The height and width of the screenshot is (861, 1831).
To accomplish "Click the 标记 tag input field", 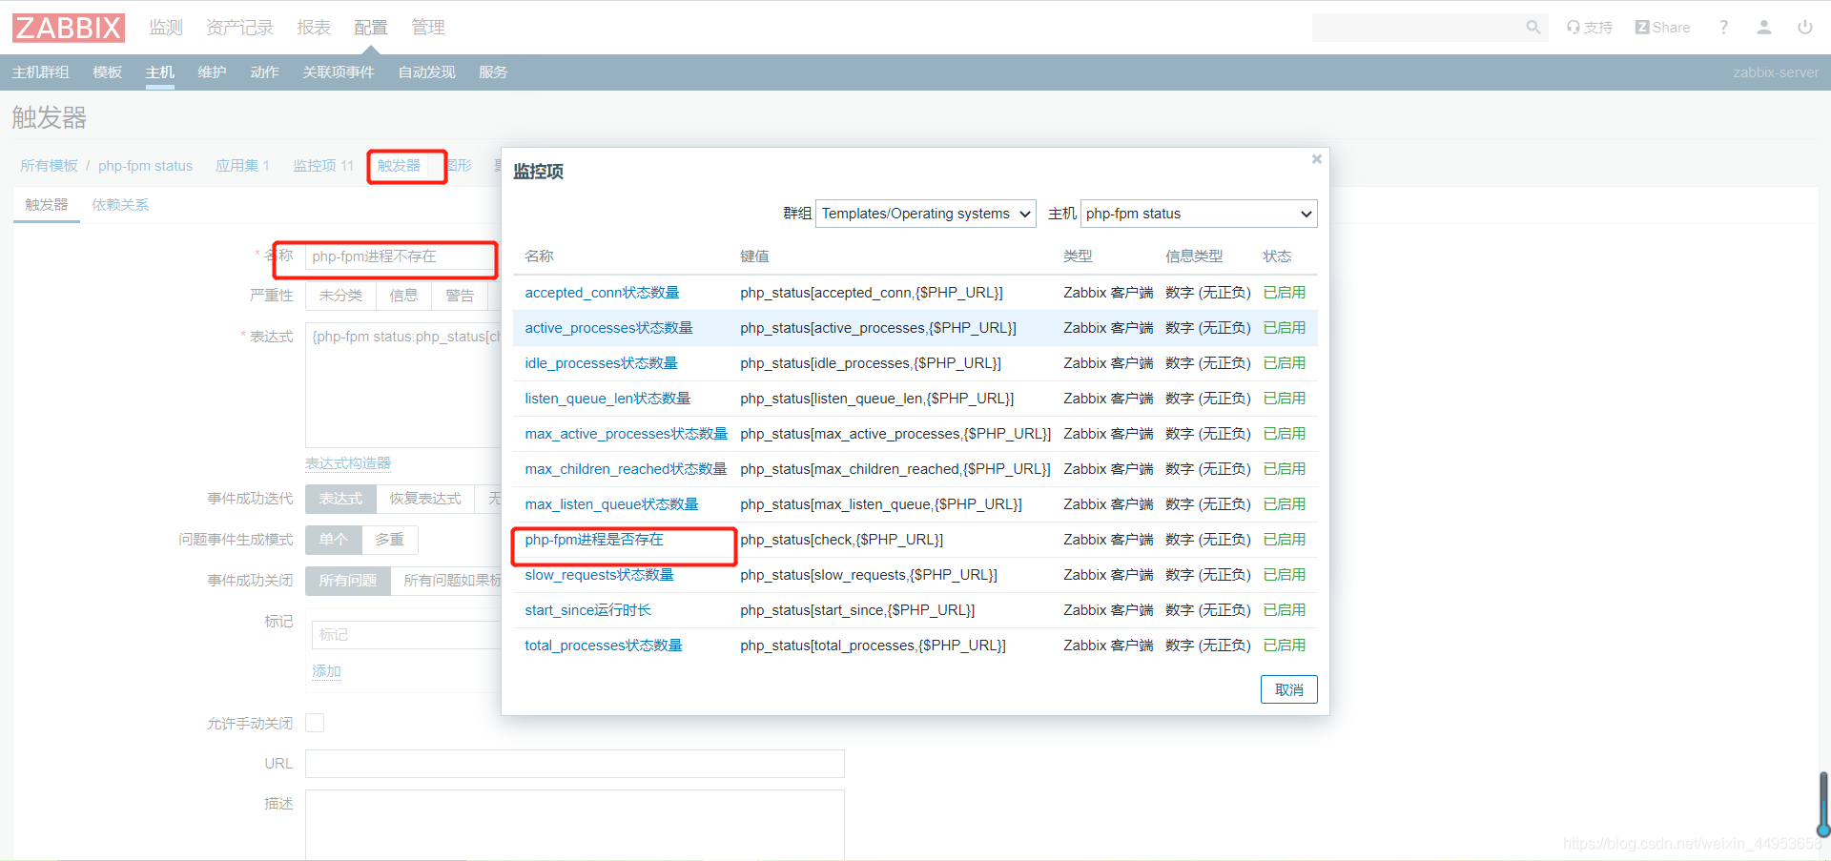I will coord(406,635).
